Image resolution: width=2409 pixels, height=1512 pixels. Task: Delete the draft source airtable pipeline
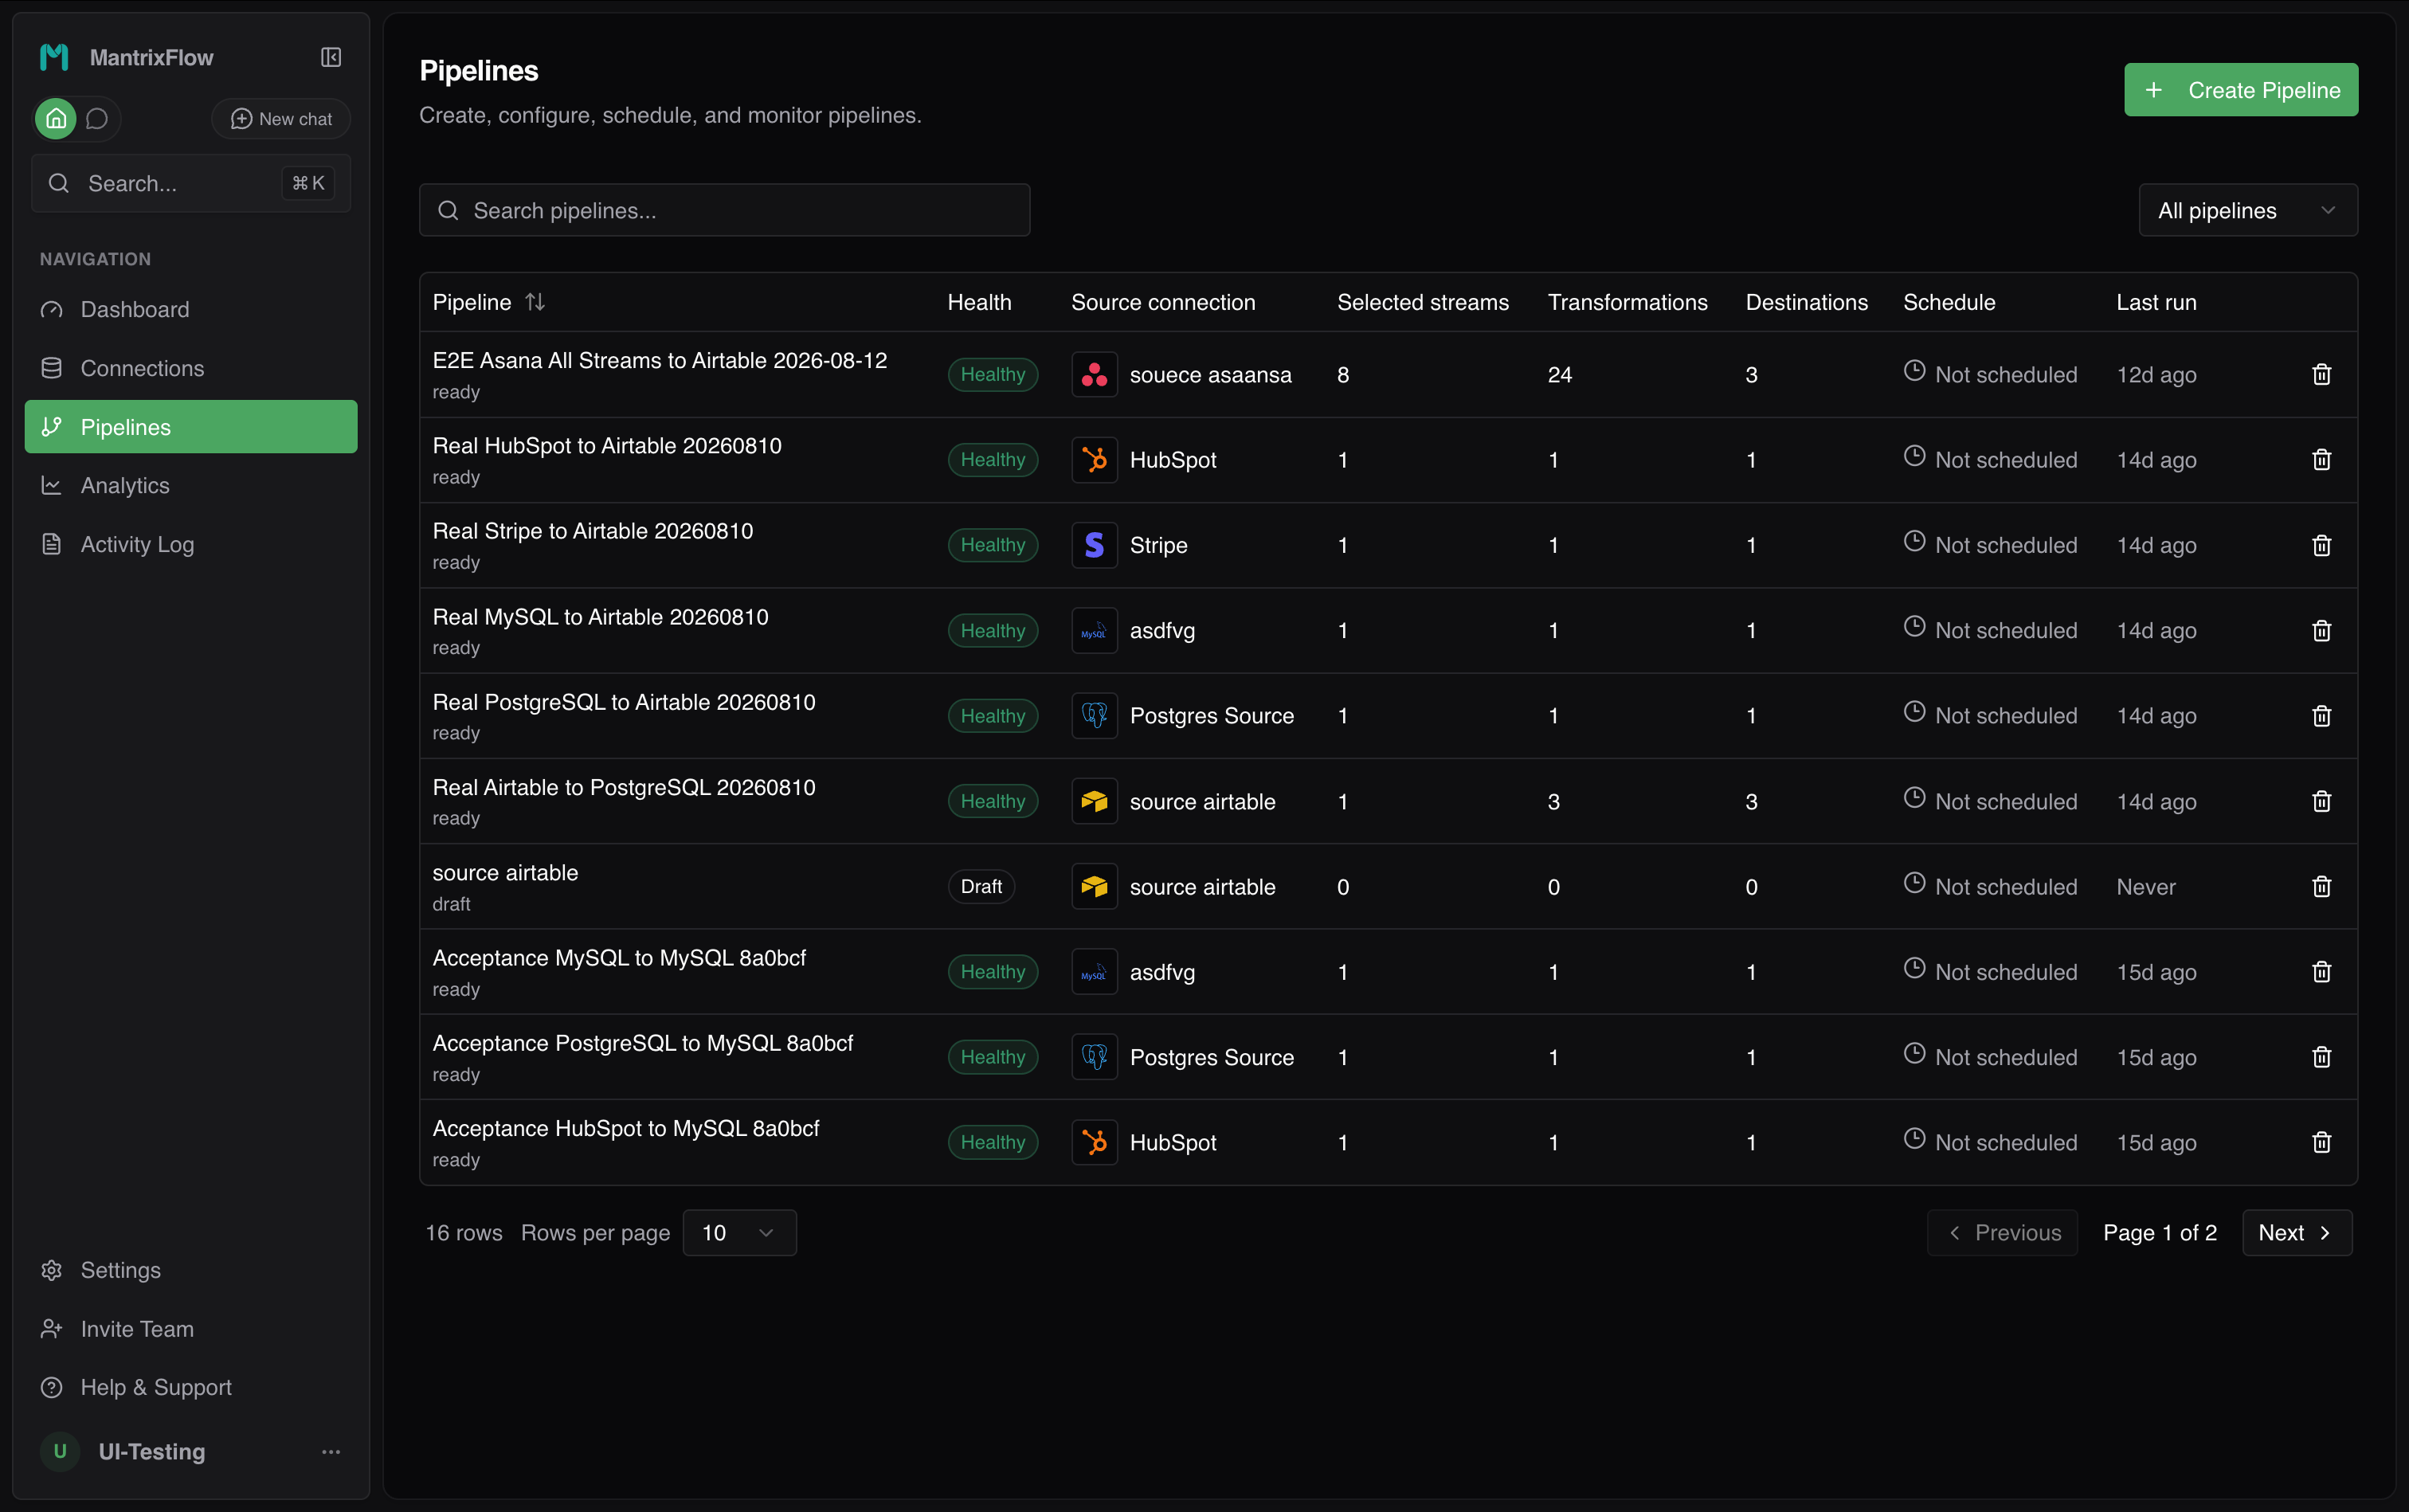point(2321,887)
